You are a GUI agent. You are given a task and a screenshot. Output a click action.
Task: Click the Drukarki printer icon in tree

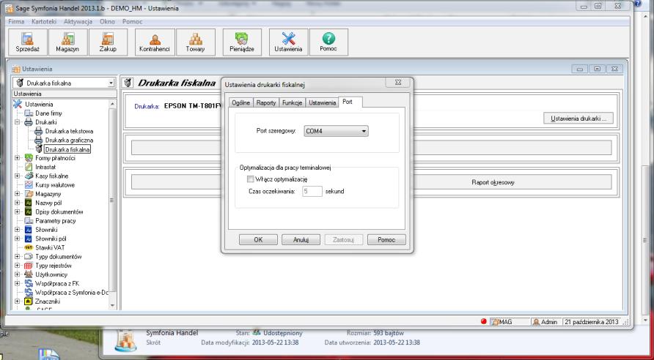click(29, 122)
